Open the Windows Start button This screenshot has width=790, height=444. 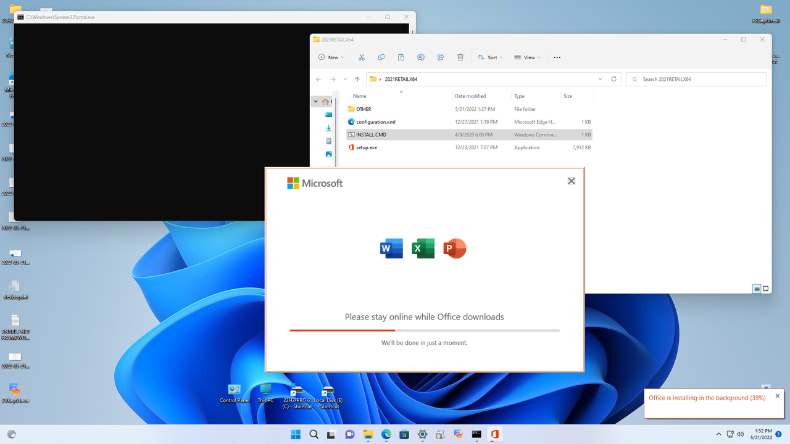click(296, 434)
